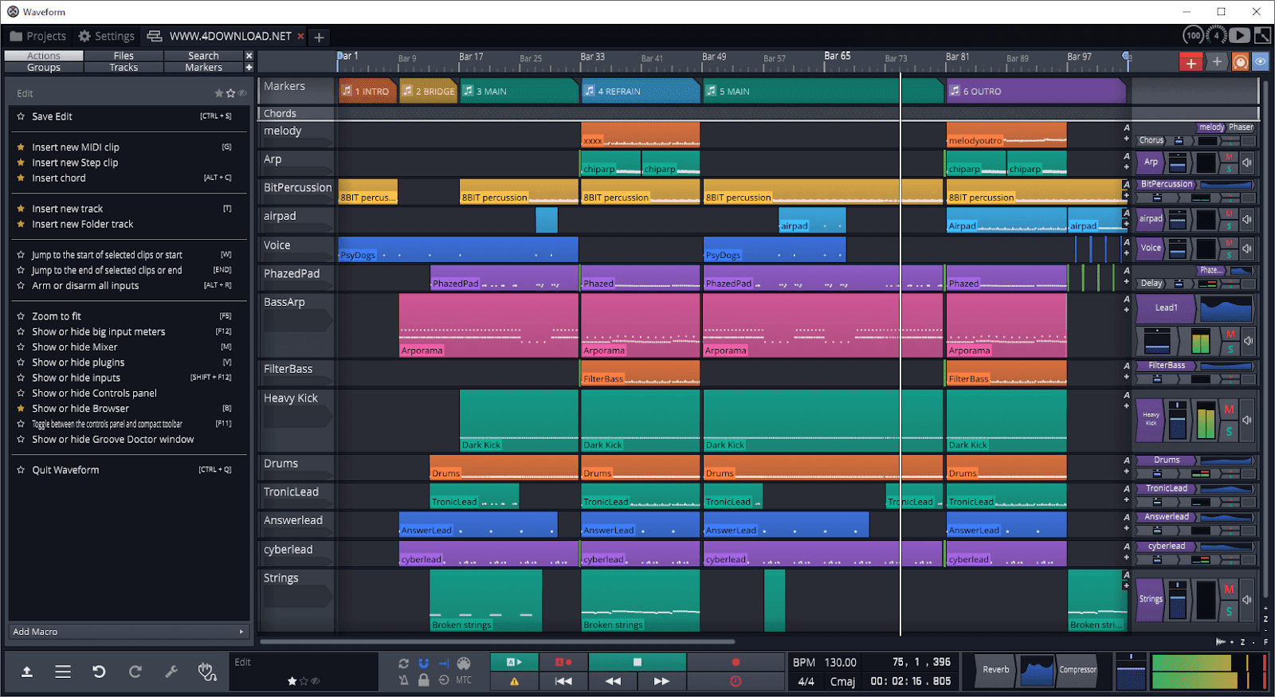The image size is (1275, 697).
Task: Click the grey play icon in the top bar
Action: coord(1239,35)
